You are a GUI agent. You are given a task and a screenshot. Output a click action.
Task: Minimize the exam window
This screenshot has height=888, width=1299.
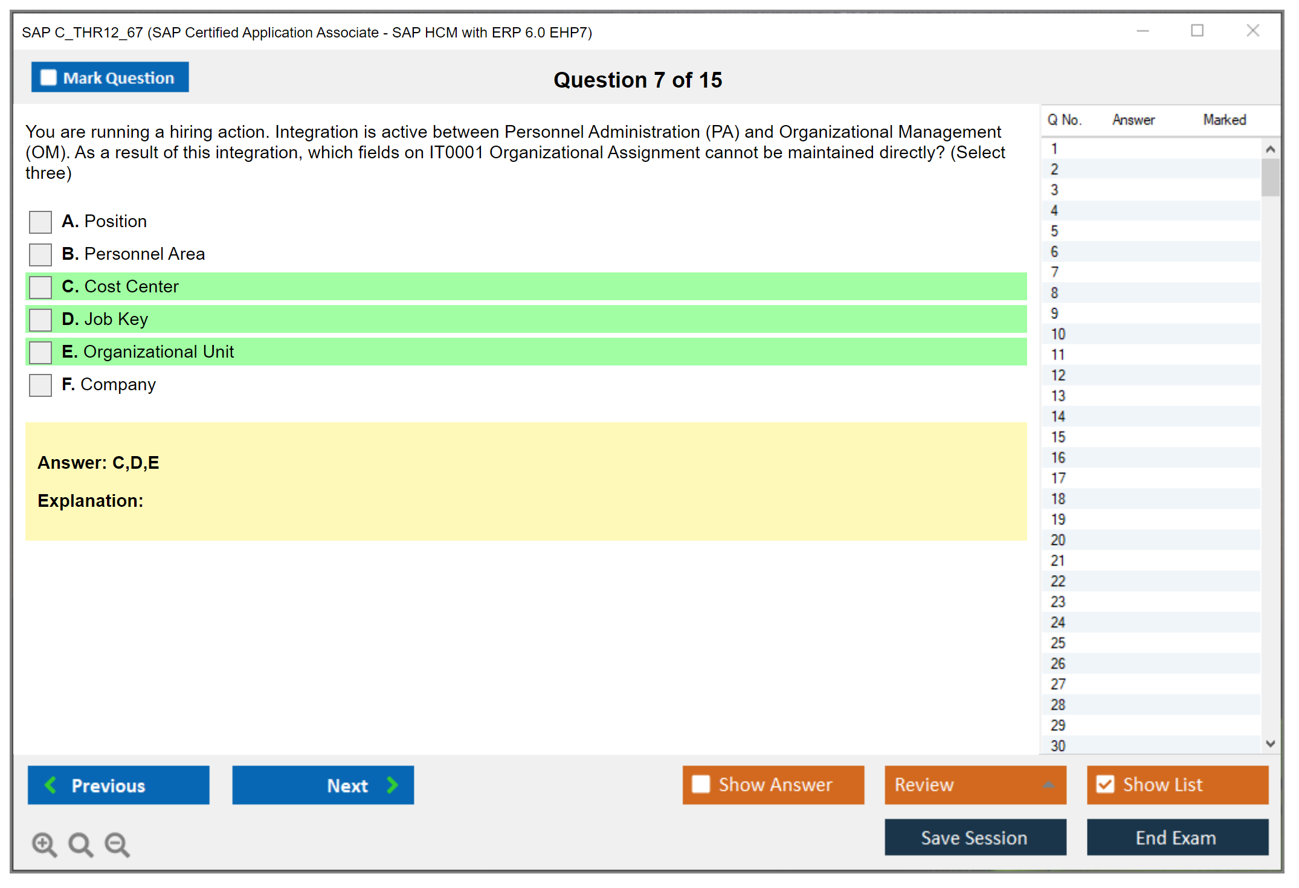coord(1143,31)
